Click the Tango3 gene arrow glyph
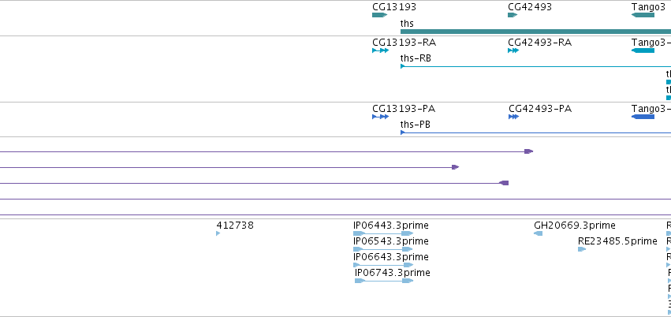 (x=643, y=15)
